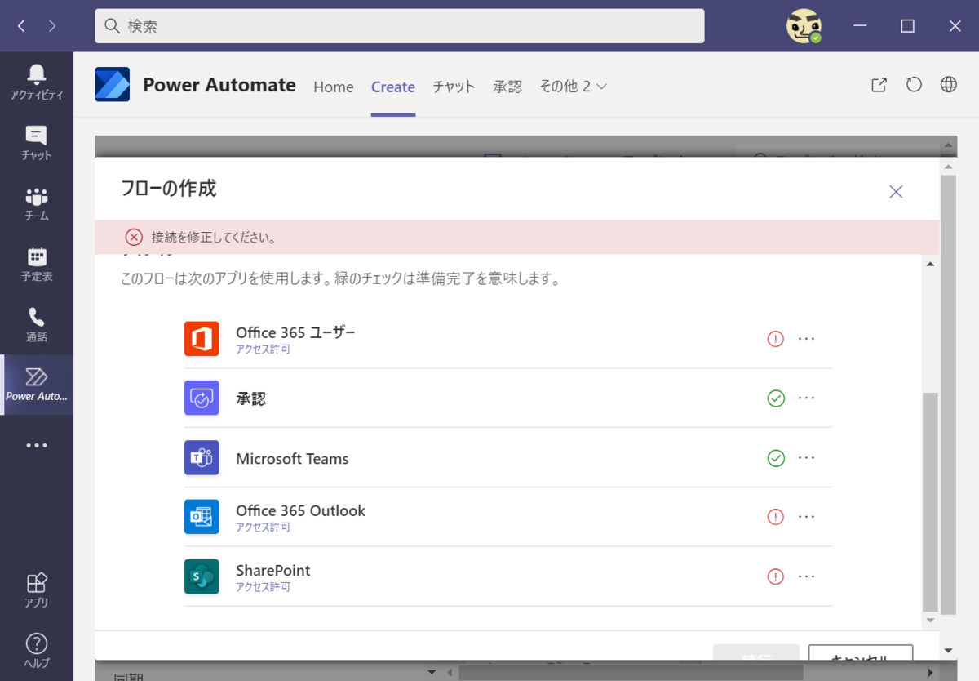The image size is (979, 681).
Task: Reload the Power Automate tab
Action: coord(914,85)
